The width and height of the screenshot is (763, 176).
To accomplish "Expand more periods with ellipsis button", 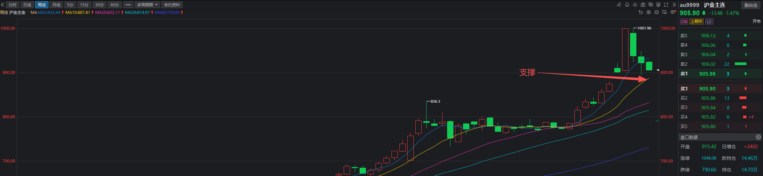I will [x=128, y=5].
